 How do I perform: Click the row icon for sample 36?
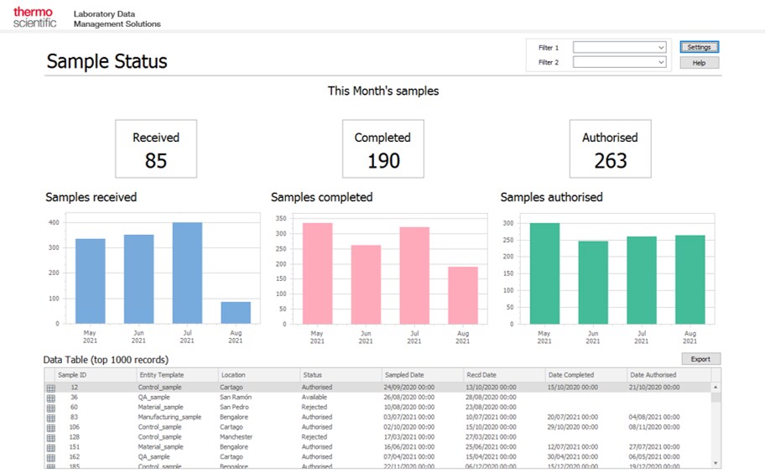(x=50, y=397)
